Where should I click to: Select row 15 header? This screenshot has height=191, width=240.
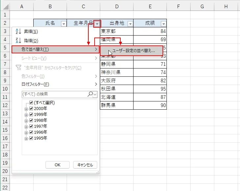(x=5, y=130)
